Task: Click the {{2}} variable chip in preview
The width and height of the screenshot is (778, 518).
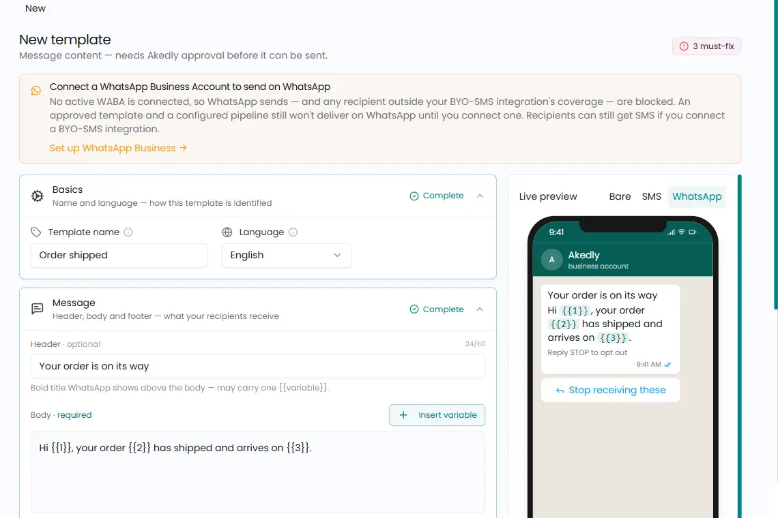Action: 563,324
